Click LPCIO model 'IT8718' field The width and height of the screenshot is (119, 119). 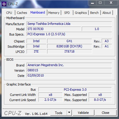tap(69, 51)
